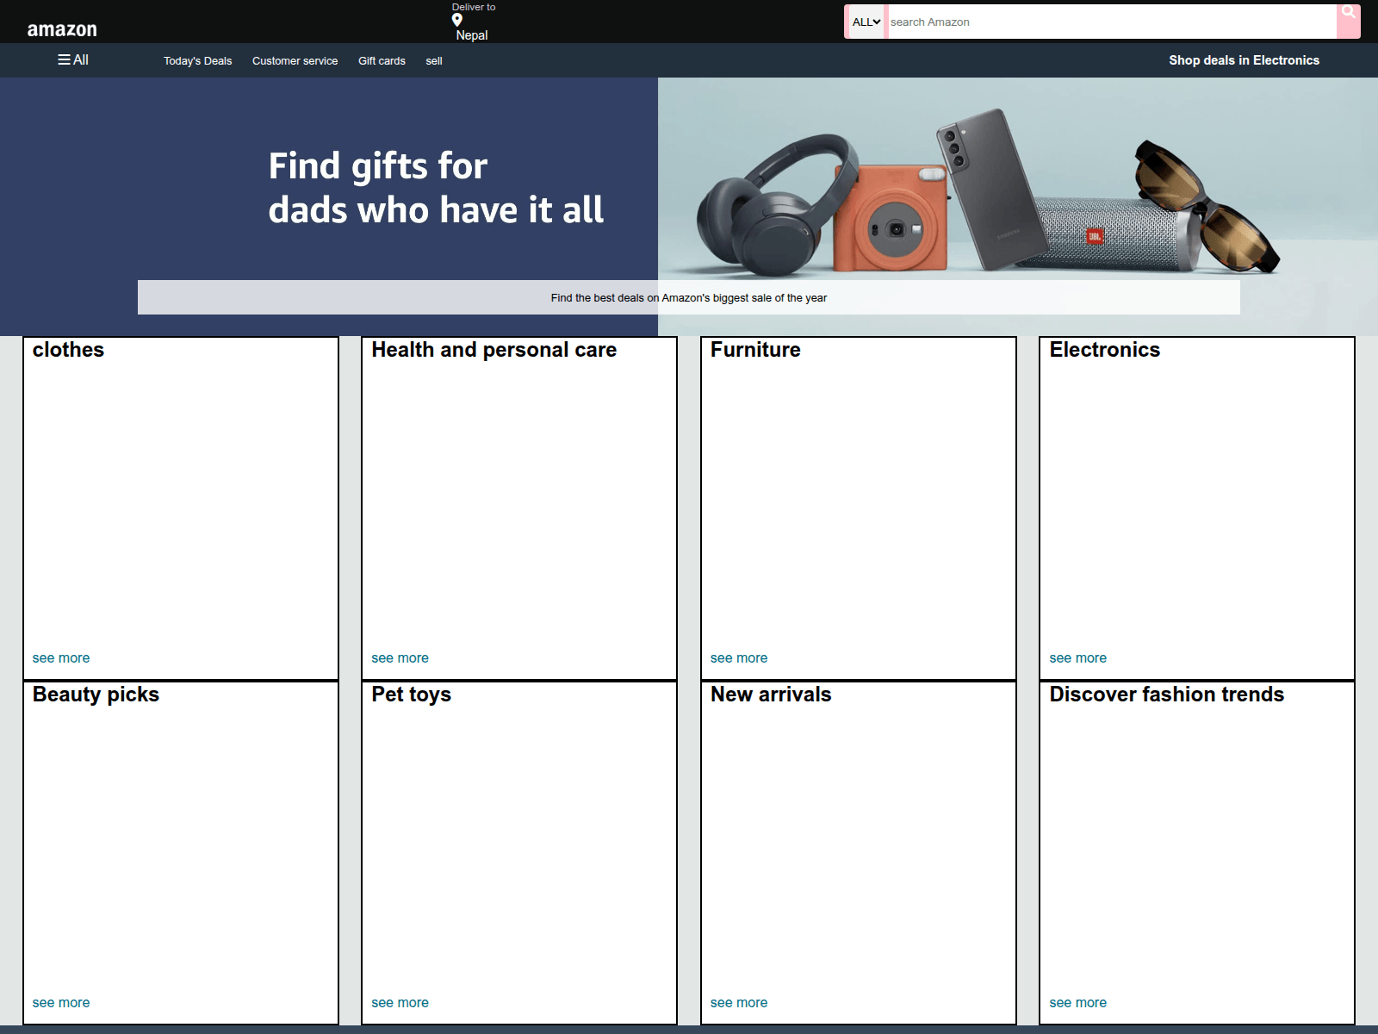Image resolution: width=1378 pixels, height=1034 pixels.
Task: Click see more under Discover fashion trends
Action: click(1077, 1002)
